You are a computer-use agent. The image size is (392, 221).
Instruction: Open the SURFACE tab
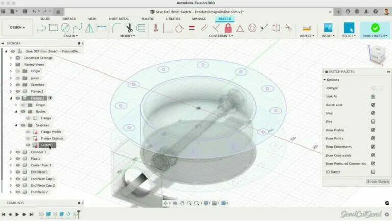click(x=69, y=19)
